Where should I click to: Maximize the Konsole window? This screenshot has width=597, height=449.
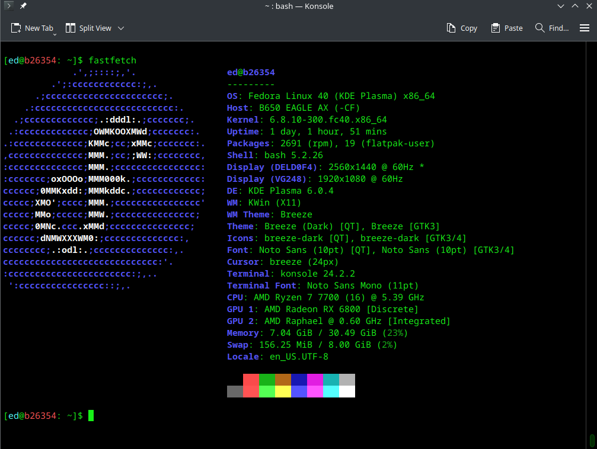point(575,6)
